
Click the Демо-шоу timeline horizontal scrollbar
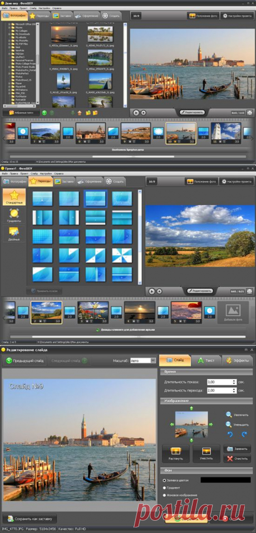[x=128, y=157]
